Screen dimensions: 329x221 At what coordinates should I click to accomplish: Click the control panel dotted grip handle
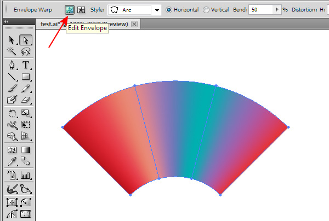6,10
